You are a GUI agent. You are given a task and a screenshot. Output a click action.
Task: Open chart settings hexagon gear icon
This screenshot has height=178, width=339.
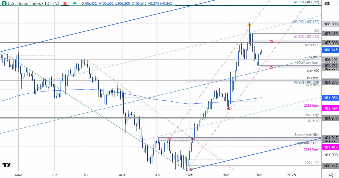[x=331, y=175]
